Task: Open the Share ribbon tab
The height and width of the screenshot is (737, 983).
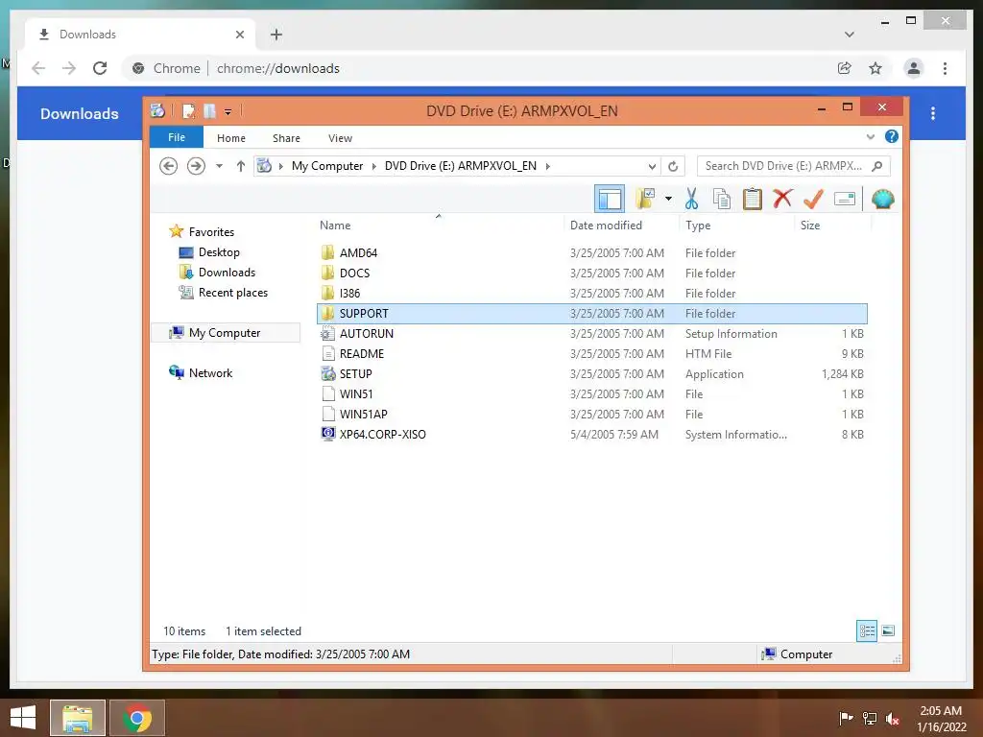Action: pos(286,138)
